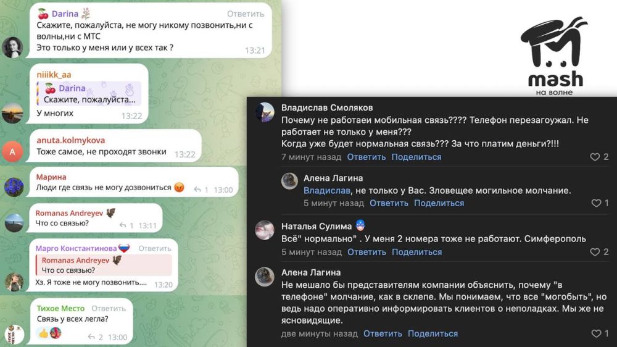This screenshot has width=617, height=347.
Task: Click Ответить on Марго Константинова's message
Action: click(x=155, y=249)
